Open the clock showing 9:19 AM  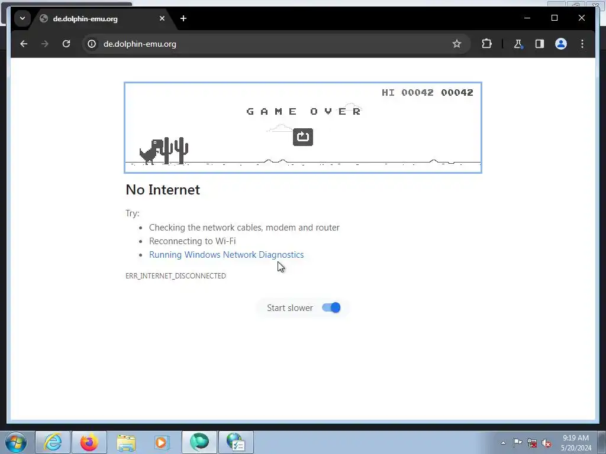tap(576, 443)
